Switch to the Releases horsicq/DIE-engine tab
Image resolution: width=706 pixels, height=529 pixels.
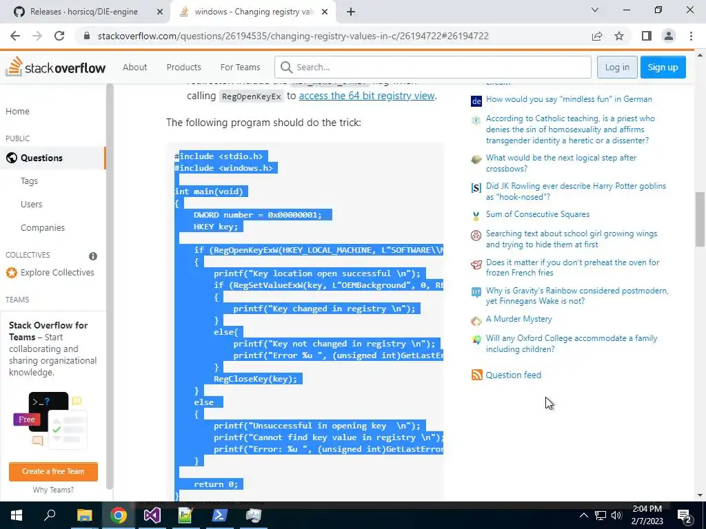(84, 12)
